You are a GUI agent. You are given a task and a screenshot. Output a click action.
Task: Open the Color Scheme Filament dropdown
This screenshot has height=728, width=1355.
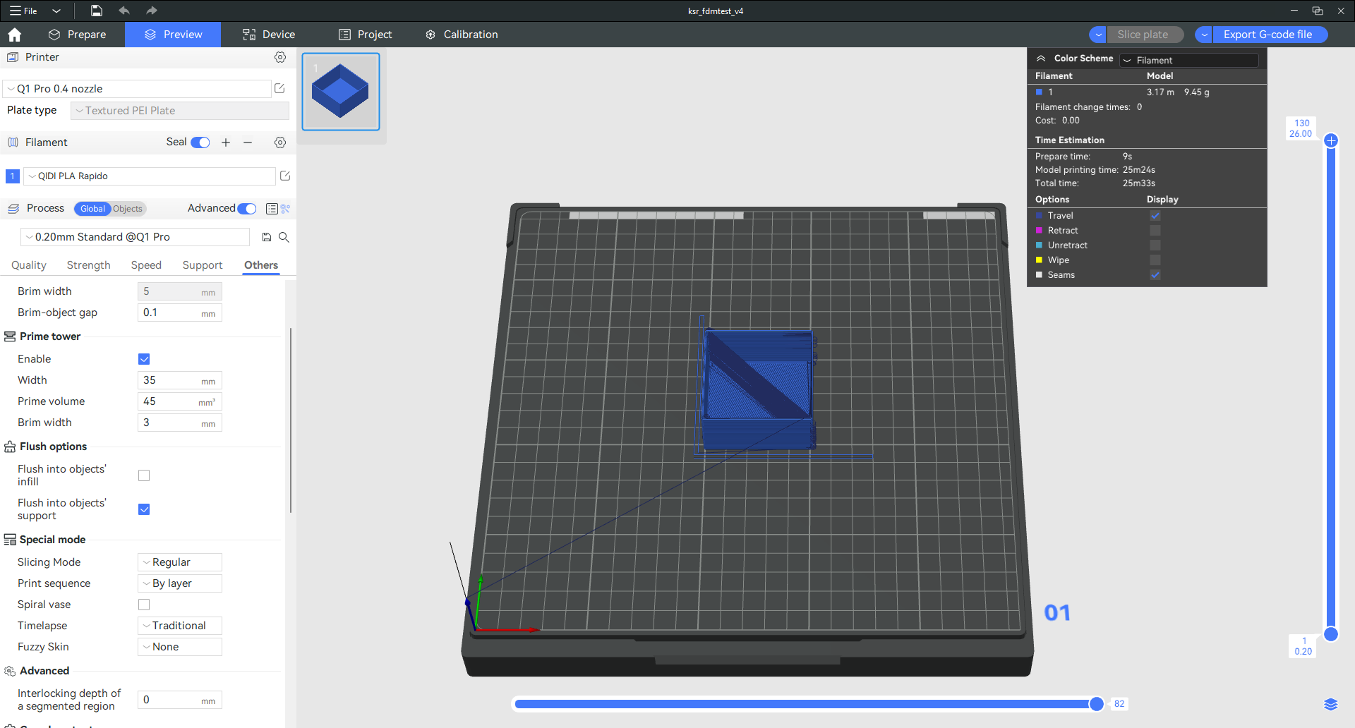(x=1188, y=60)
